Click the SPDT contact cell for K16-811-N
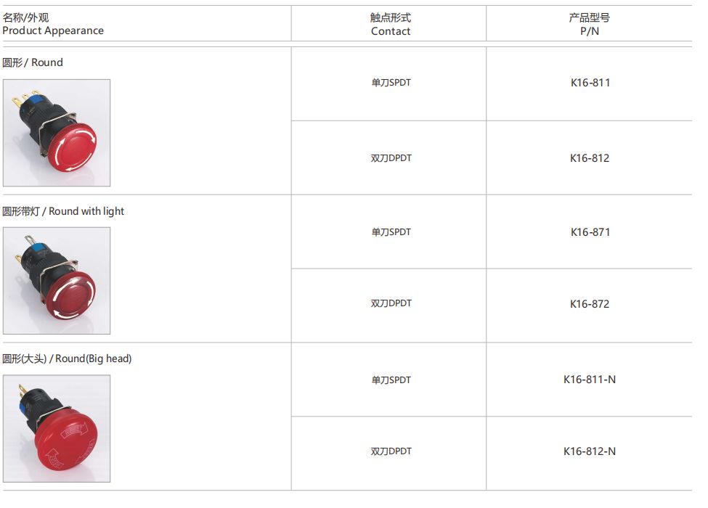 391,380
